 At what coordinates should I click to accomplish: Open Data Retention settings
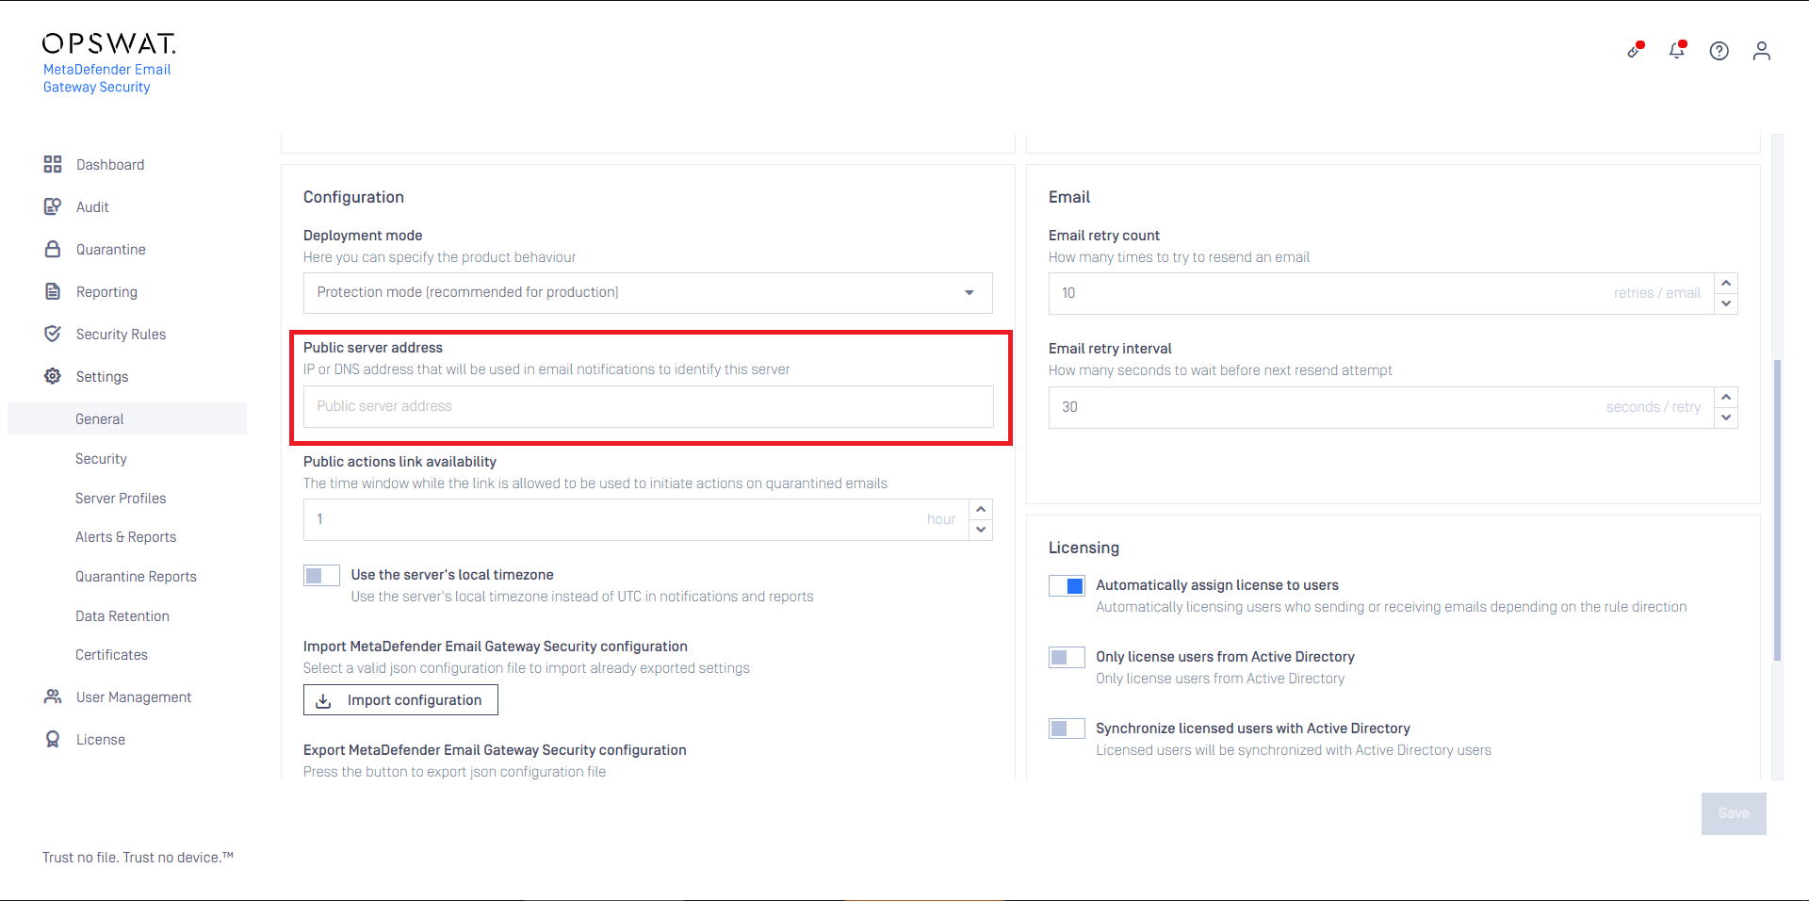click(122, 615)
